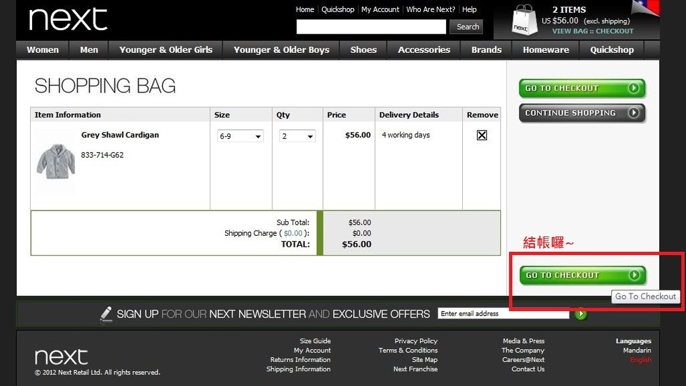Open the Shoes menu
Viewport: 686px width, 386px height.
tap(364, 50)
